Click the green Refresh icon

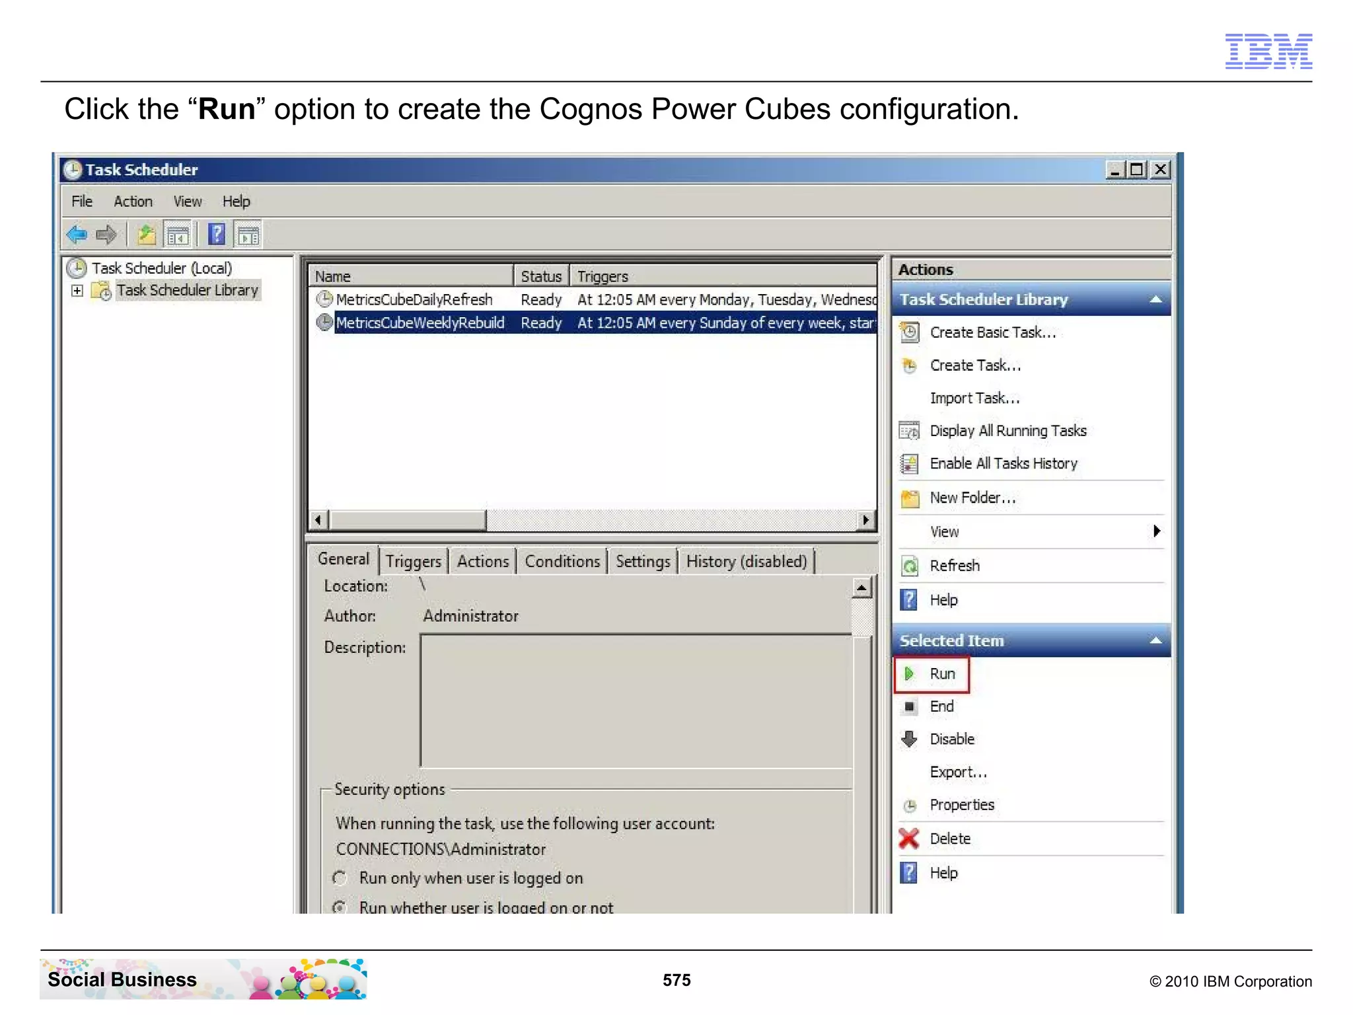point(910,566)
